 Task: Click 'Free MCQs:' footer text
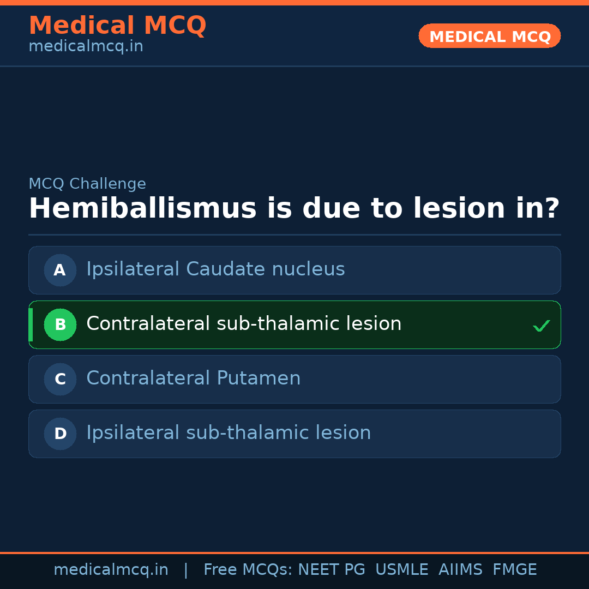248,570
